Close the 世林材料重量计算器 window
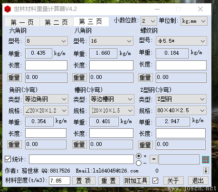Screen dimensions: 218x192 (200, 9)
